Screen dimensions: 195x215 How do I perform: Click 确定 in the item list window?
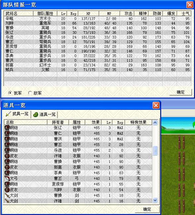pos(147,209)
